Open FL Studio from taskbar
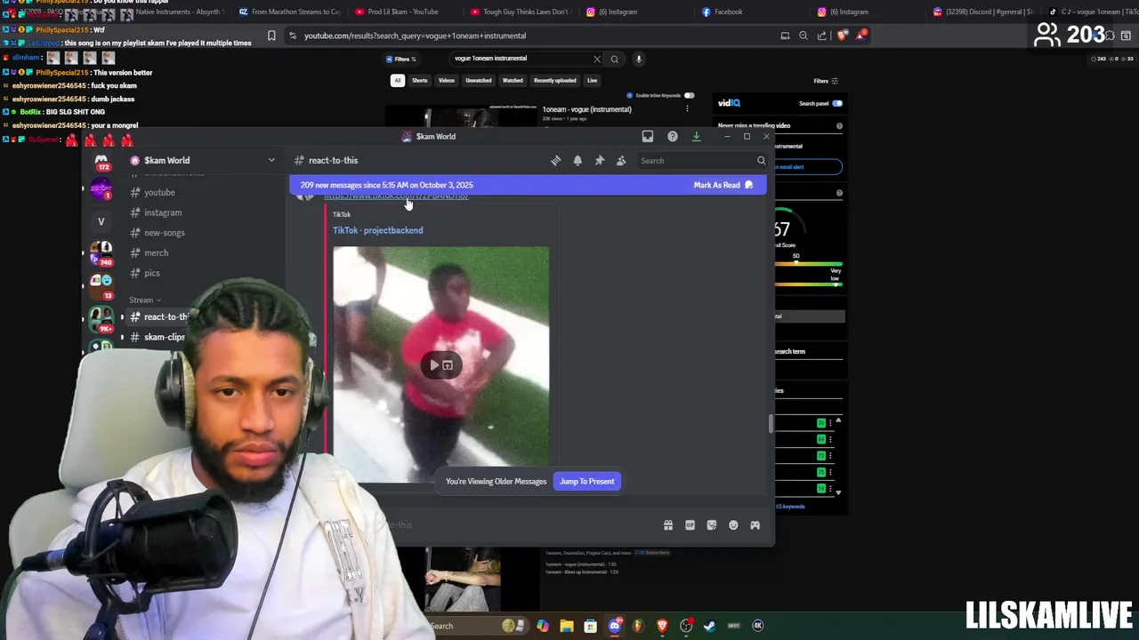The height and width of the screenshot is (640, 1139). tap(638, 626)
